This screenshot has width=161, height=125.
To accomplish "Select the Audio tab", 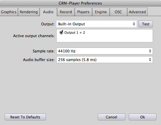I will tap(48, 12).
